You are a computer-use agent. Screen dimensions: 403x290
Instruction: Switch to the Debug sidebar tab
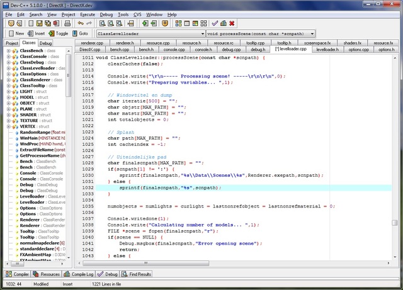coord(46,43)
